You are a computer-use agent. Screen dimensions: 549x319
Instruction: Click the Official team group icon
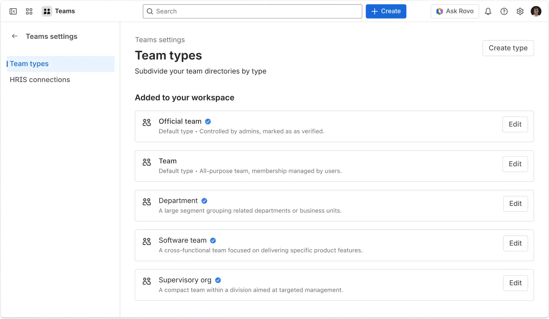click(x=147, y=122)
